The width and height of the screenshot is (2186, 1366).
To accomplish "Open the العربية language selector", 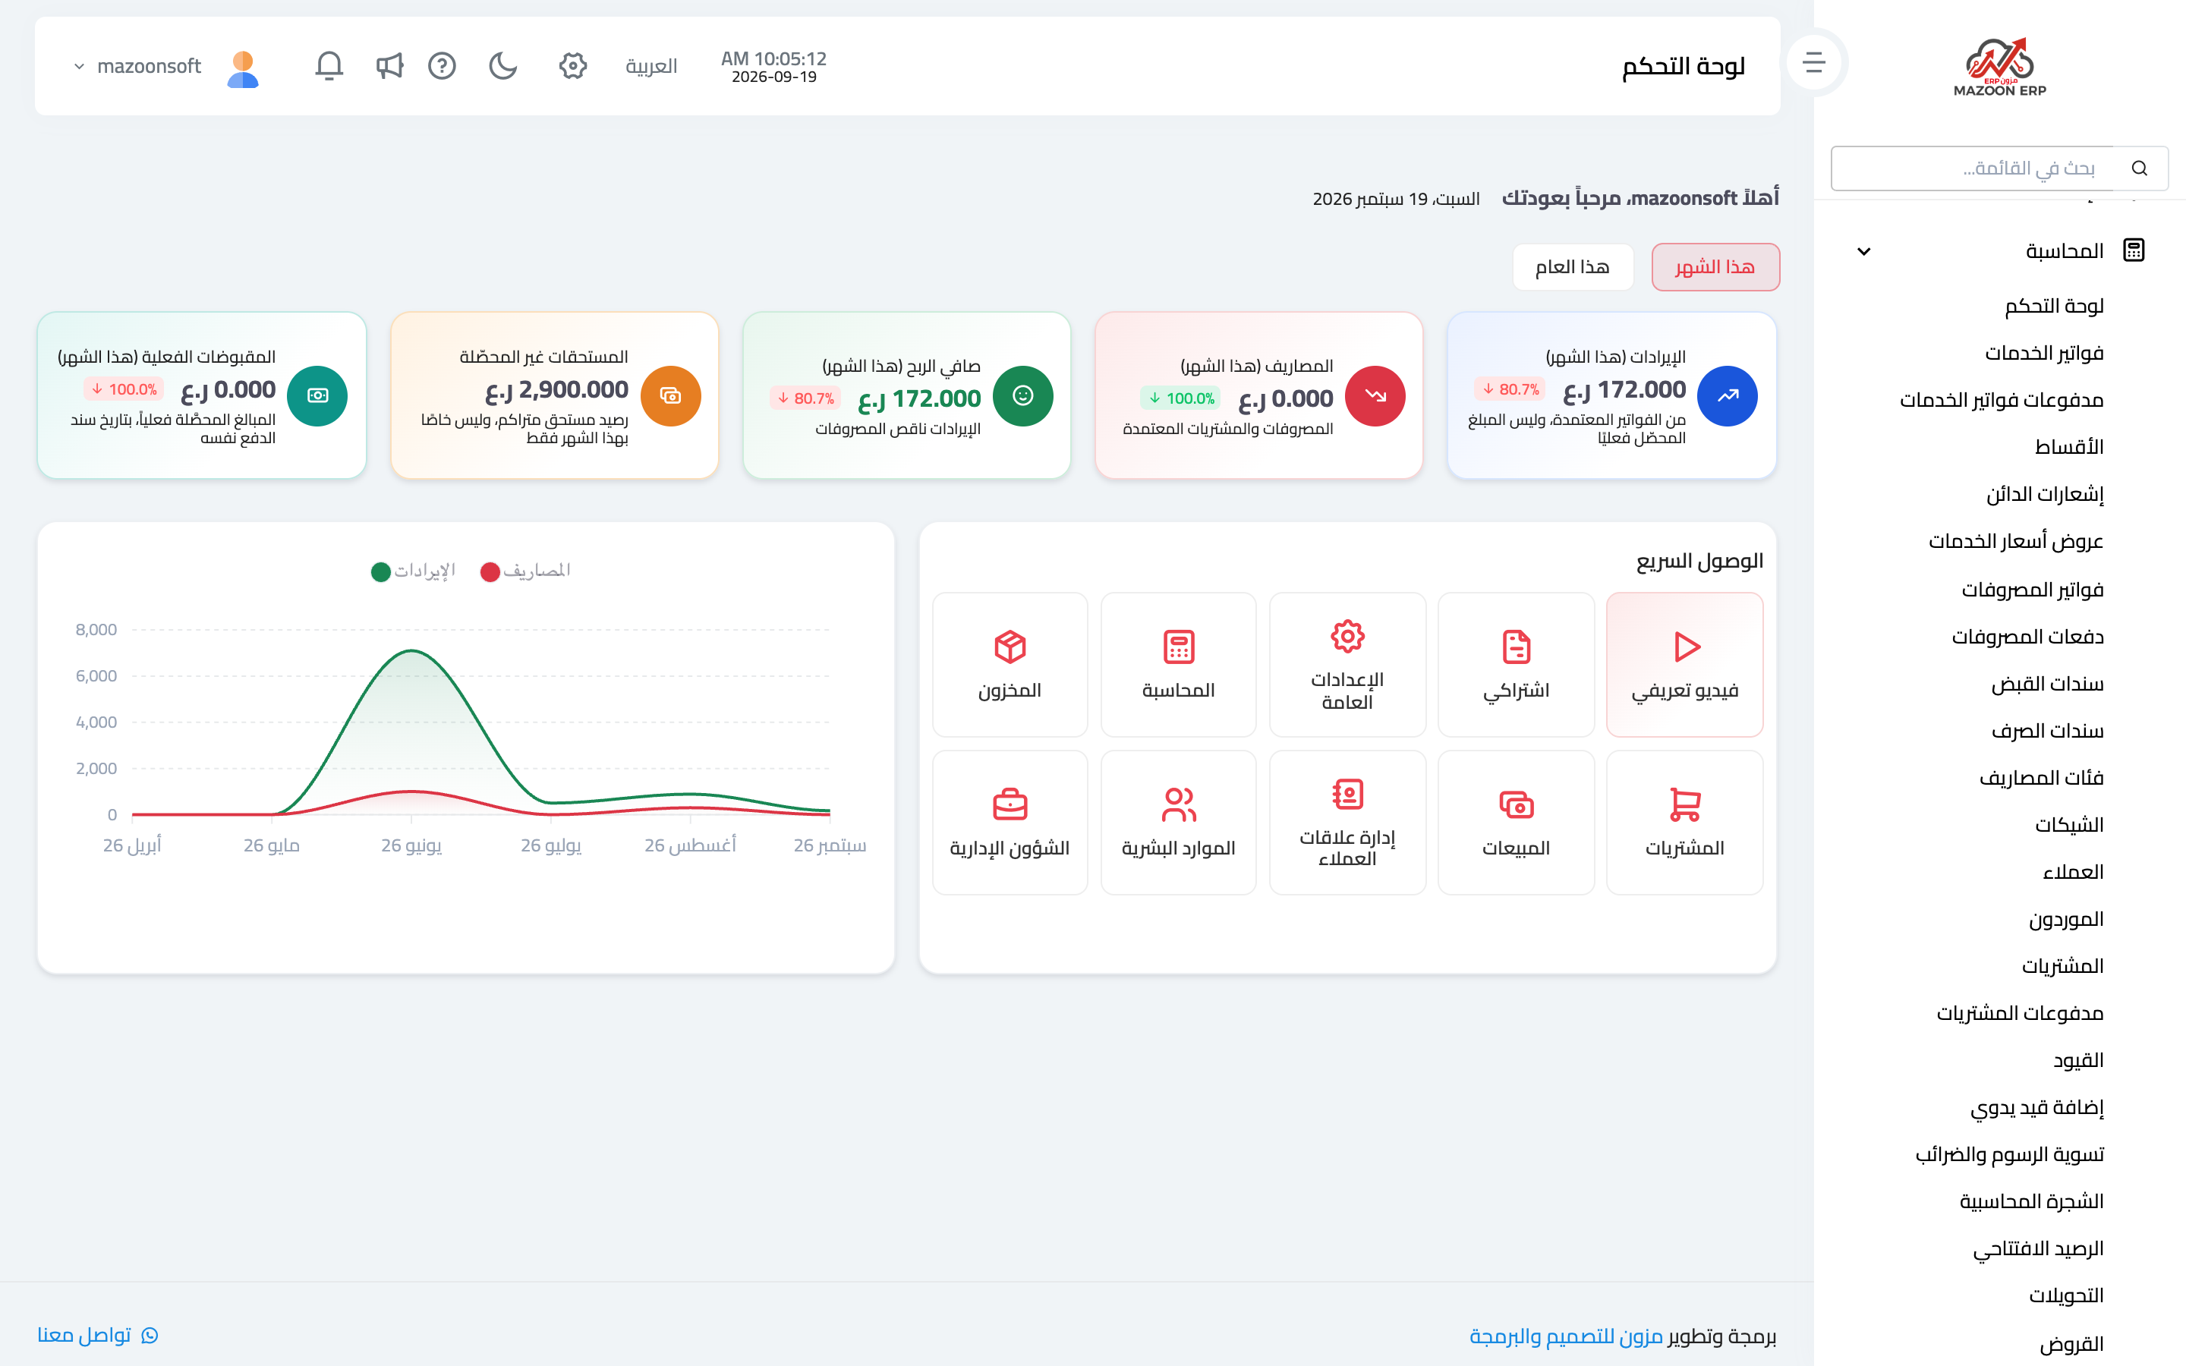I will (651, 66).
